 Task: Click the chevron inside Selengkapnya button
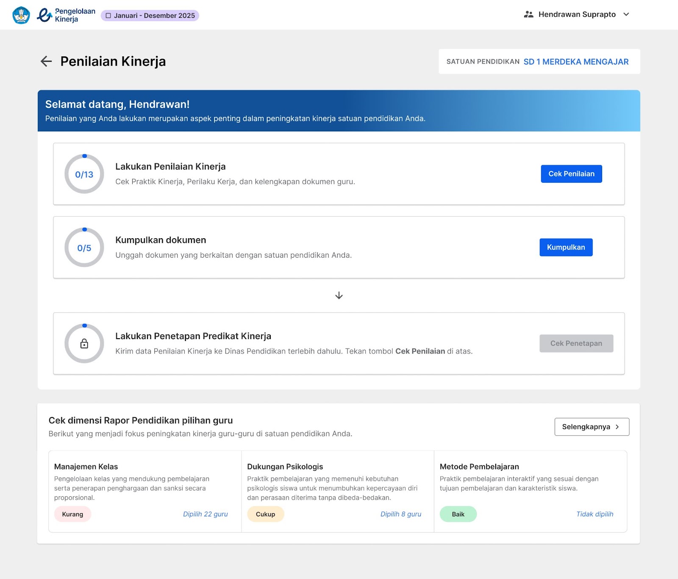(617, 427)
